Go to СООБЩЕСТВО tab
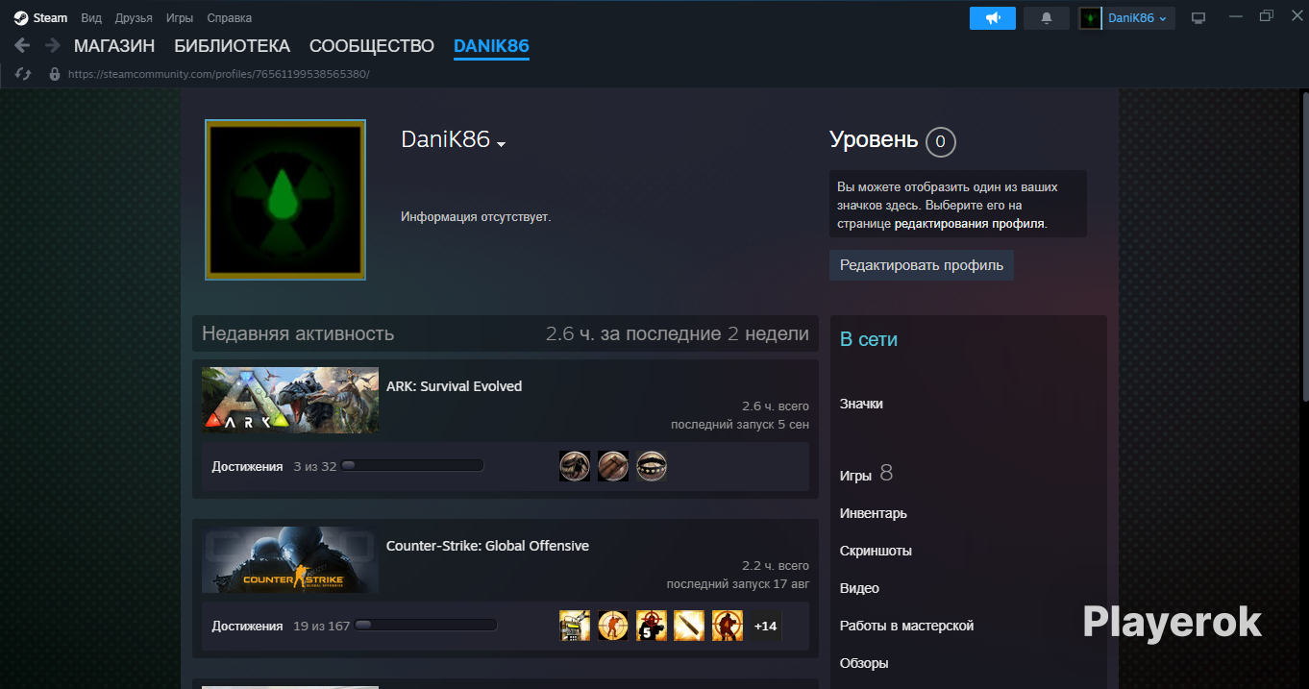 [372, 46]
